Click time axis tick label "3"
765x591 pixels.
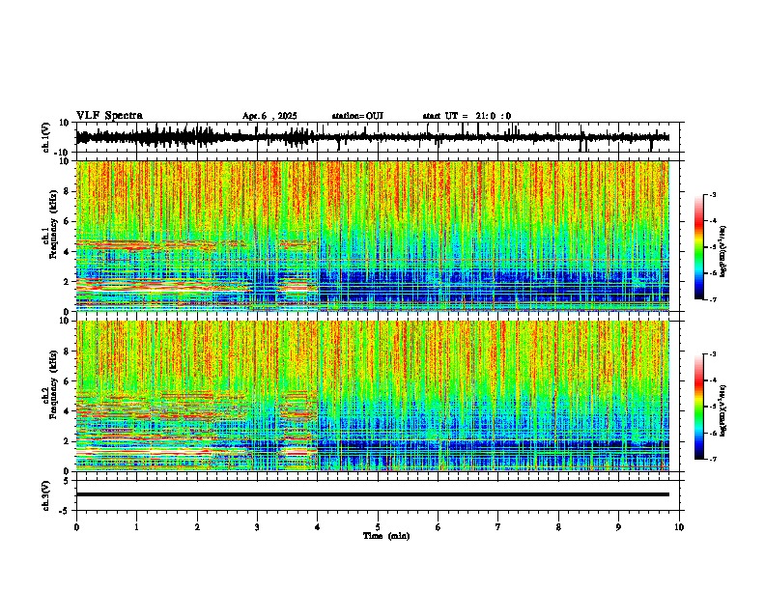pos(257,527)
